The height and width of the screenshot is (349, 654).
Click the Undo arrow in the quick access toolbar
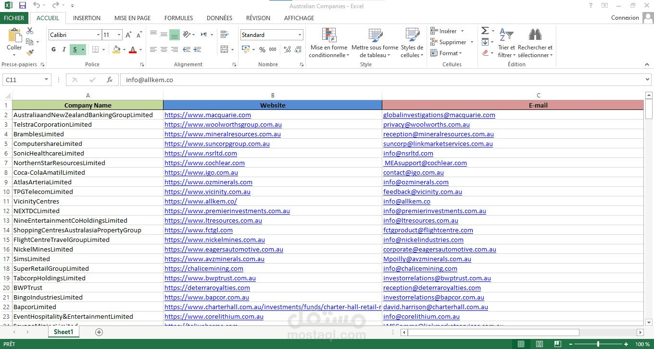pos(37,6)
